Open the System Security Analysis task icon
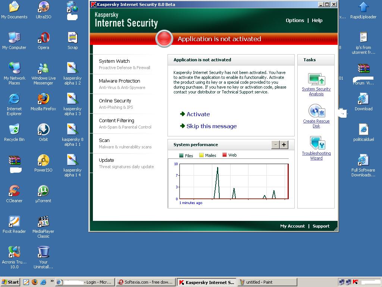Image resolution: width=382 pixels, height=287 pixels. coord(316,79)
